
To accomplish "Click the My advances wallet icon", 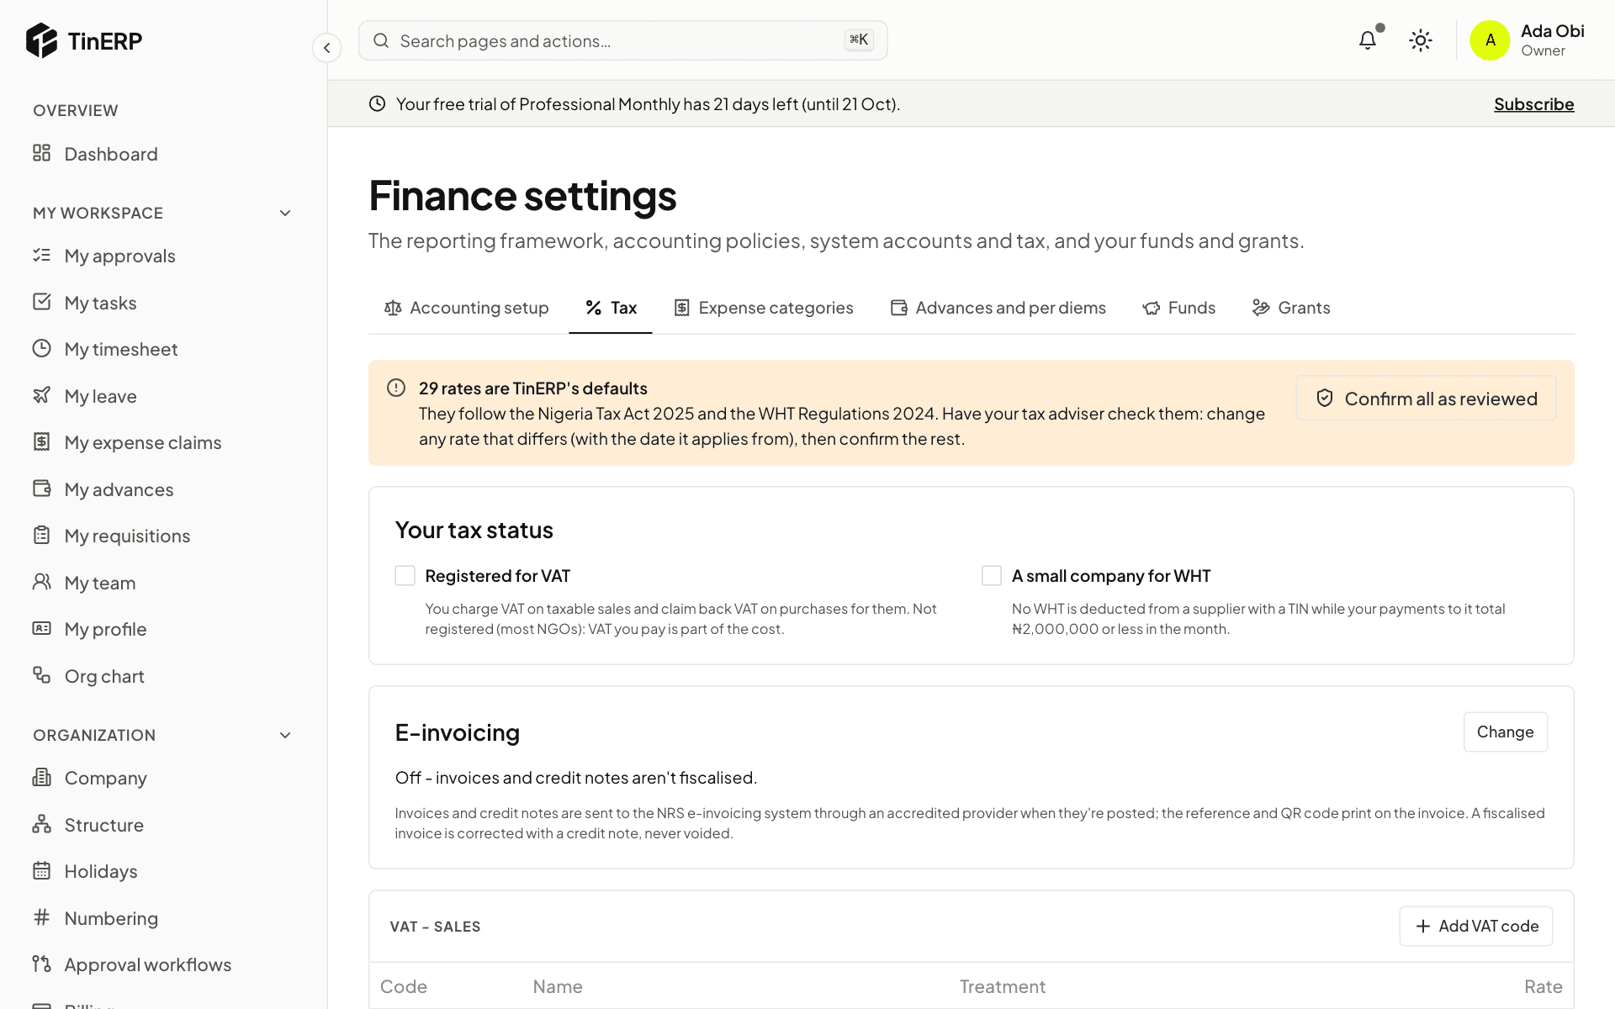I will 41,489.
